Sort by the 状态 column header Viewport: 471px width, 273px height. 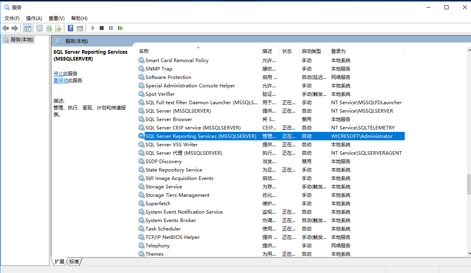290,51
